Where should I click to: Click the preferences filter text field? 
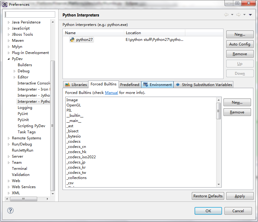point(30,14)
